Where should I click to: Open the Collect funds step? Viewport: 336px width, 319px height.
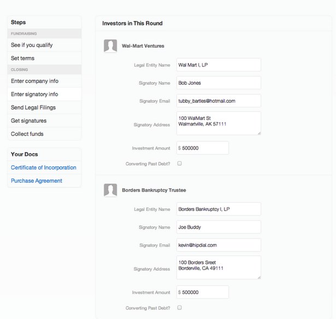point(27,134)
